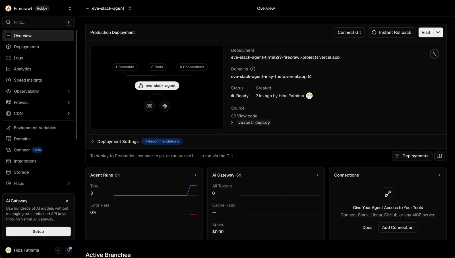Click the Domains sidebar icon

pyautogui.click(x=9, y=139)
